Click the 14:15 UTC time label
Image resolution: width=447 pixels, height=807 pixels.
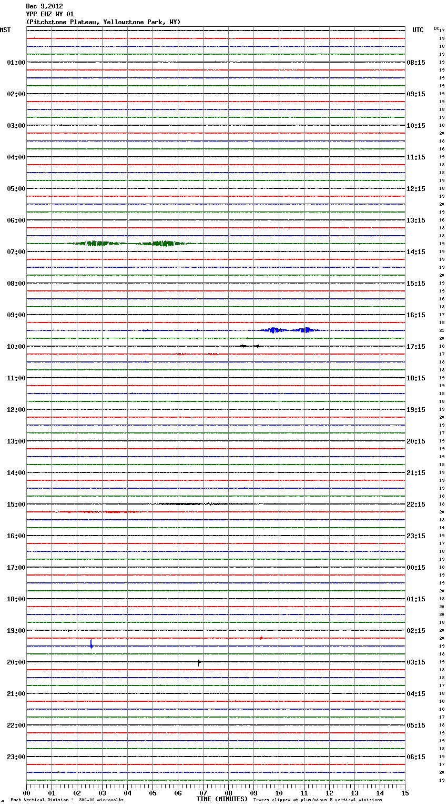[x=416, y=252]
